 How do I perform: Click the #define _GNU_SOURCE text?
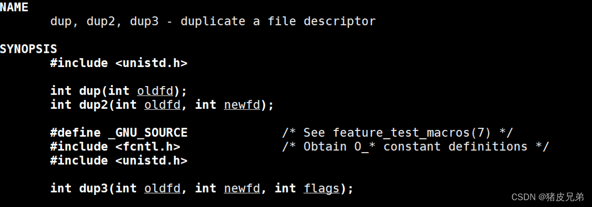click(119, 133)
